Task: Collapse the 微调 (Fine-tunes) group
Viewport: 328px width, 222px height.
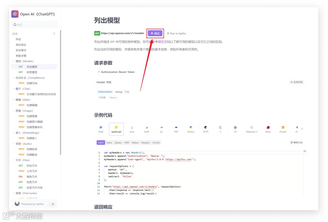Action: [13, 193]
